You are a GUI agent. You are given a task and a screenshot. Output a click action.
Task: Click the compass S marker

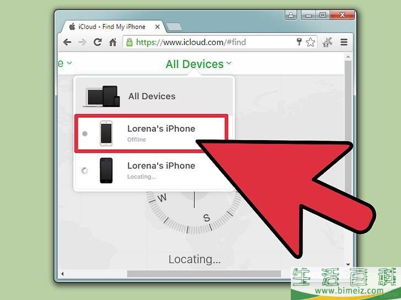pyautogui.click(x=207, y=218)
